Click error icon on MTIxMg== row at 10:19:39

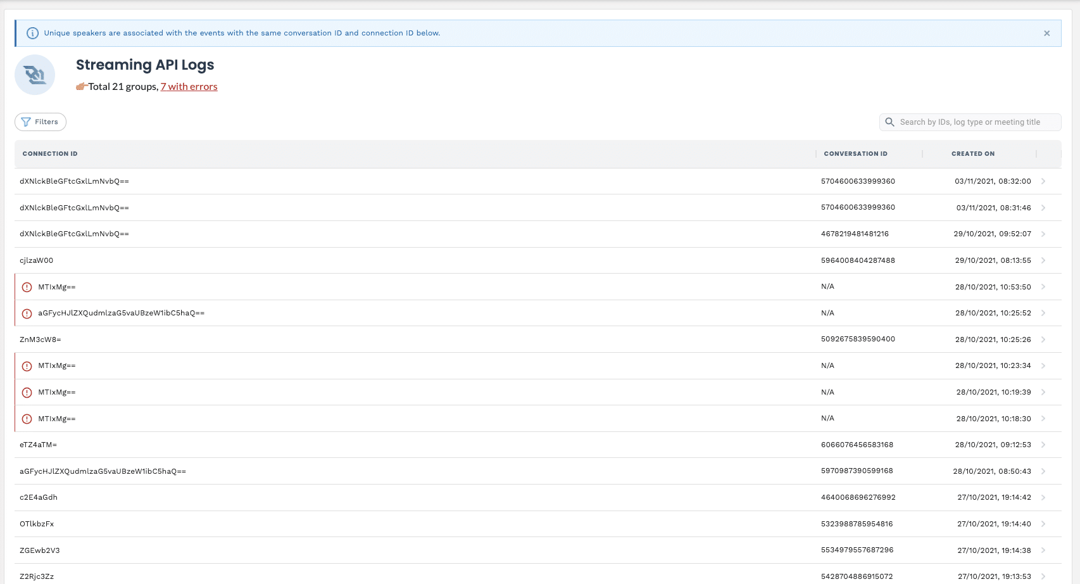pos(27,393)
